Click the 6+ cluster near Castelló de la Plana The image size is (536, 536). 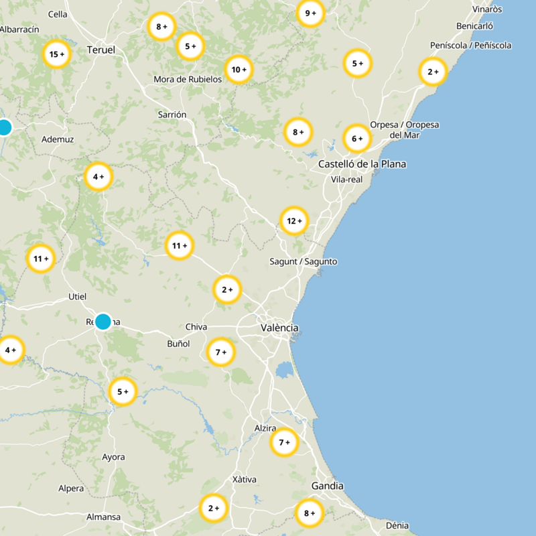point(356,137)
